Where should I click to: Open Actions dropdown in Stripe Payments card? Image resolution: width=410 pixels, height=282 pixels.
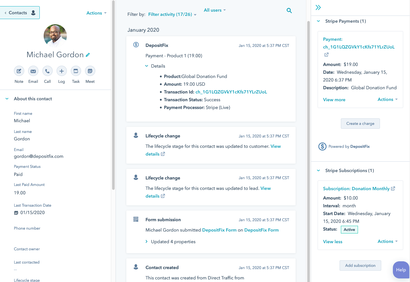coord(387,99)
